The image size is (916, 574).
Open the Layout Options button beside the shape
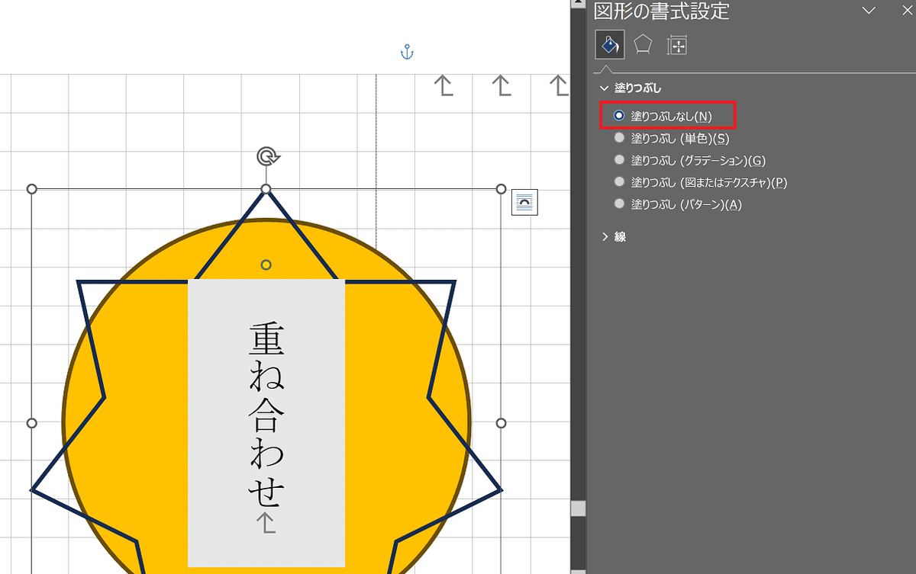(524, 202)
